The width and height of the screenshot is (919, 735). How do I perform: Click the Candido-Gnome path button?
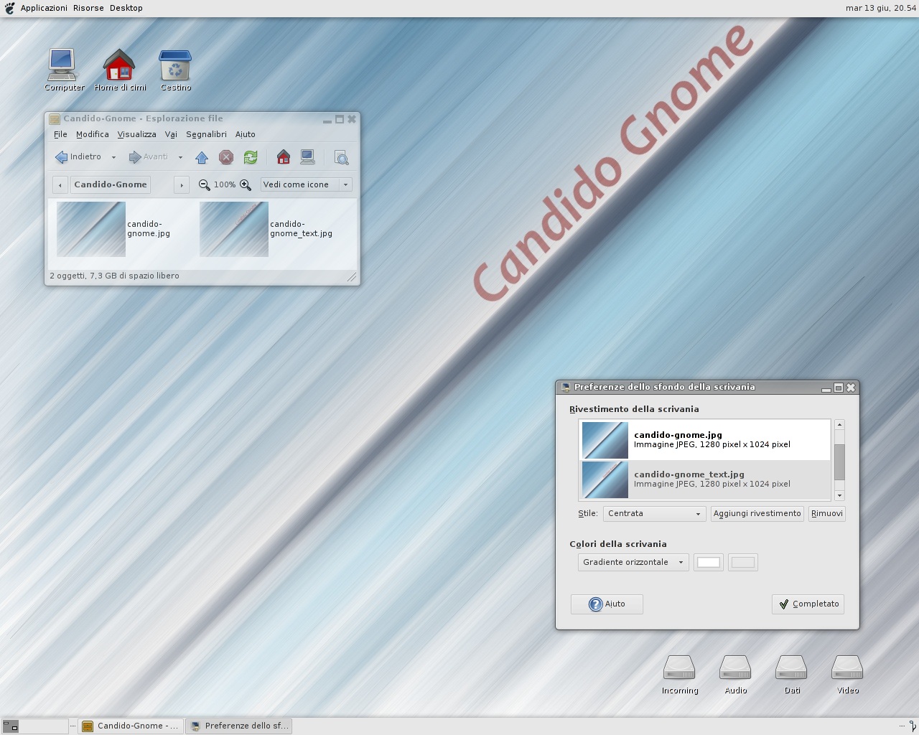click(111, 184)
